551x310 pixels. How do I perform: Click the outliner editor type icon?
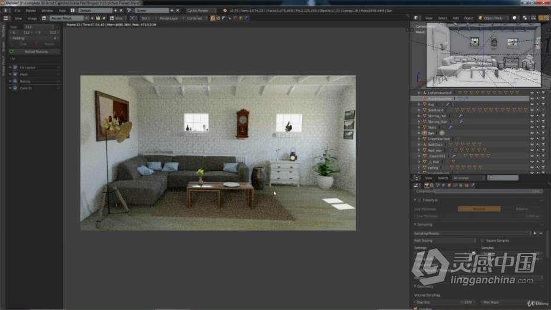click(416, 178)
